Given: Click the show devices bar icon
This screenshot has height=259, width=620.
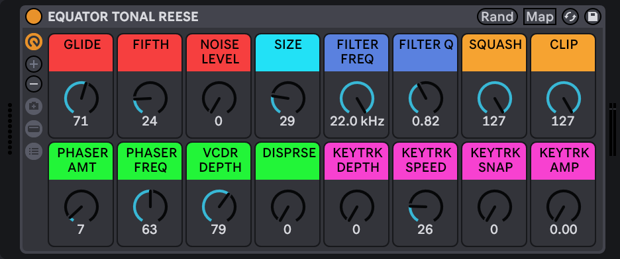Looking at the screenshot, I should (x=34, y=129).
